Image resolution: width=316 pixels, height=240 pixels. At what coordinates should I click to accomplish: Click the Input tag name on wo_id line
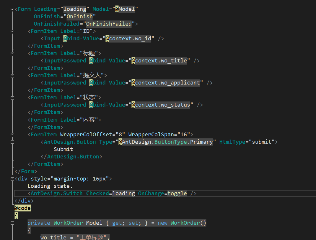click(52, 38)
